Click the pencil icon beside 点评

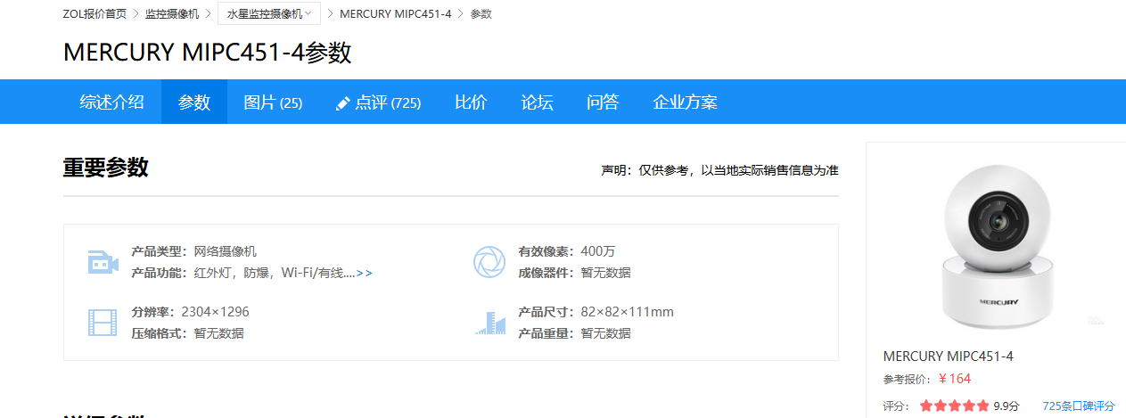click(343, 103)
